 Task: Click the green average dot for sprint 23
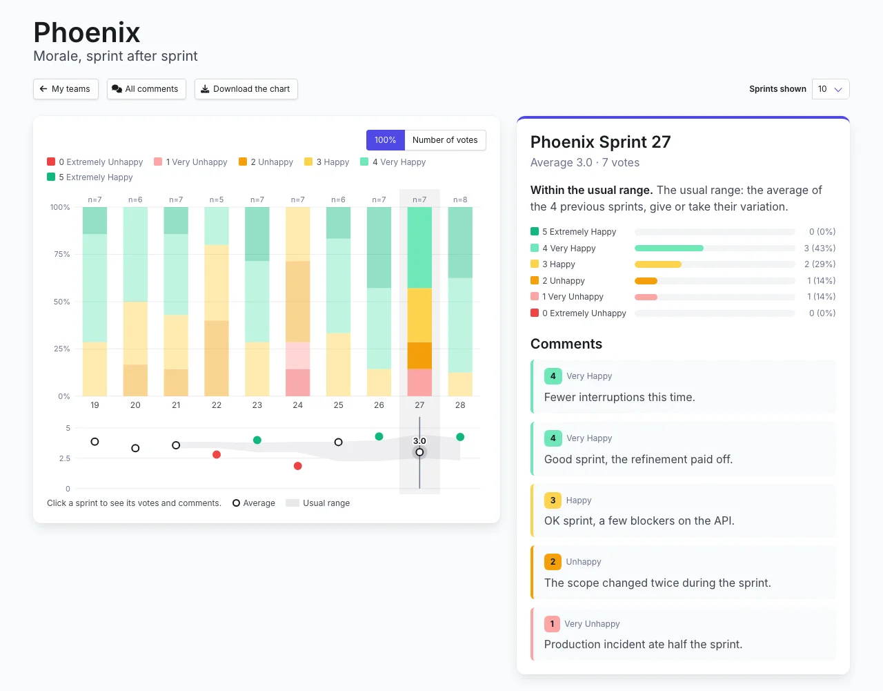257,440
